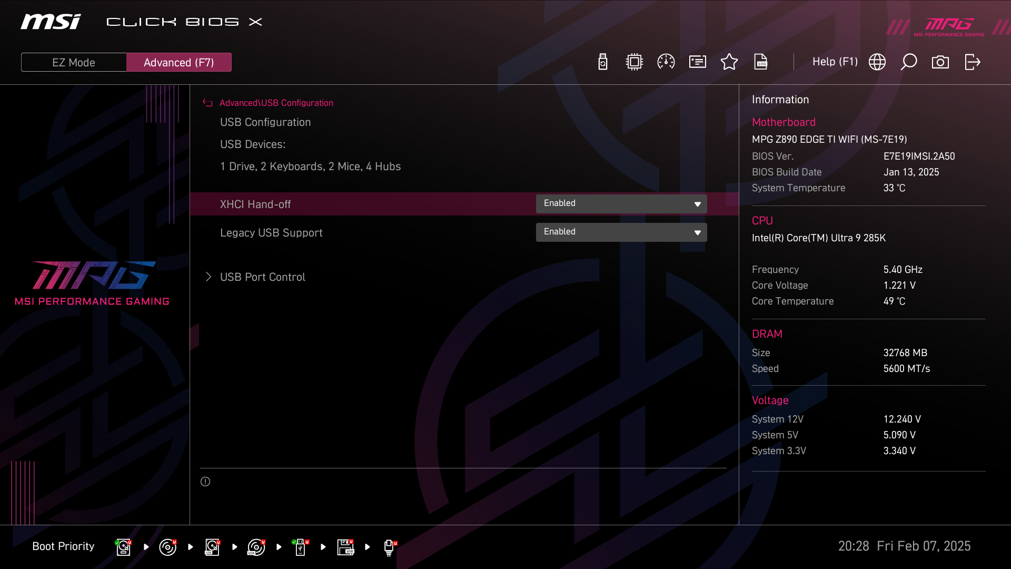Select the network boot priority icon
Image resolution: width=1011 pixels, height=569 pixels.
click(x=389, y=547)
